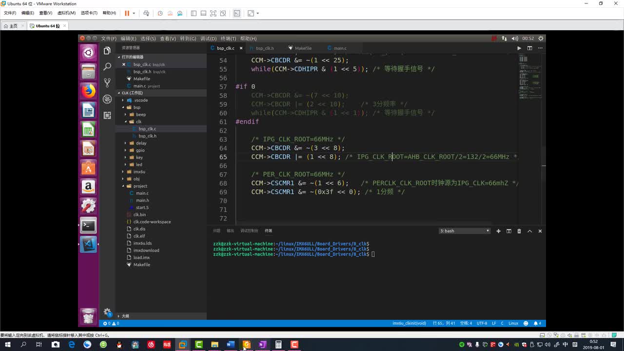Open the Trash in Ubuntu dock

[88, 316]
